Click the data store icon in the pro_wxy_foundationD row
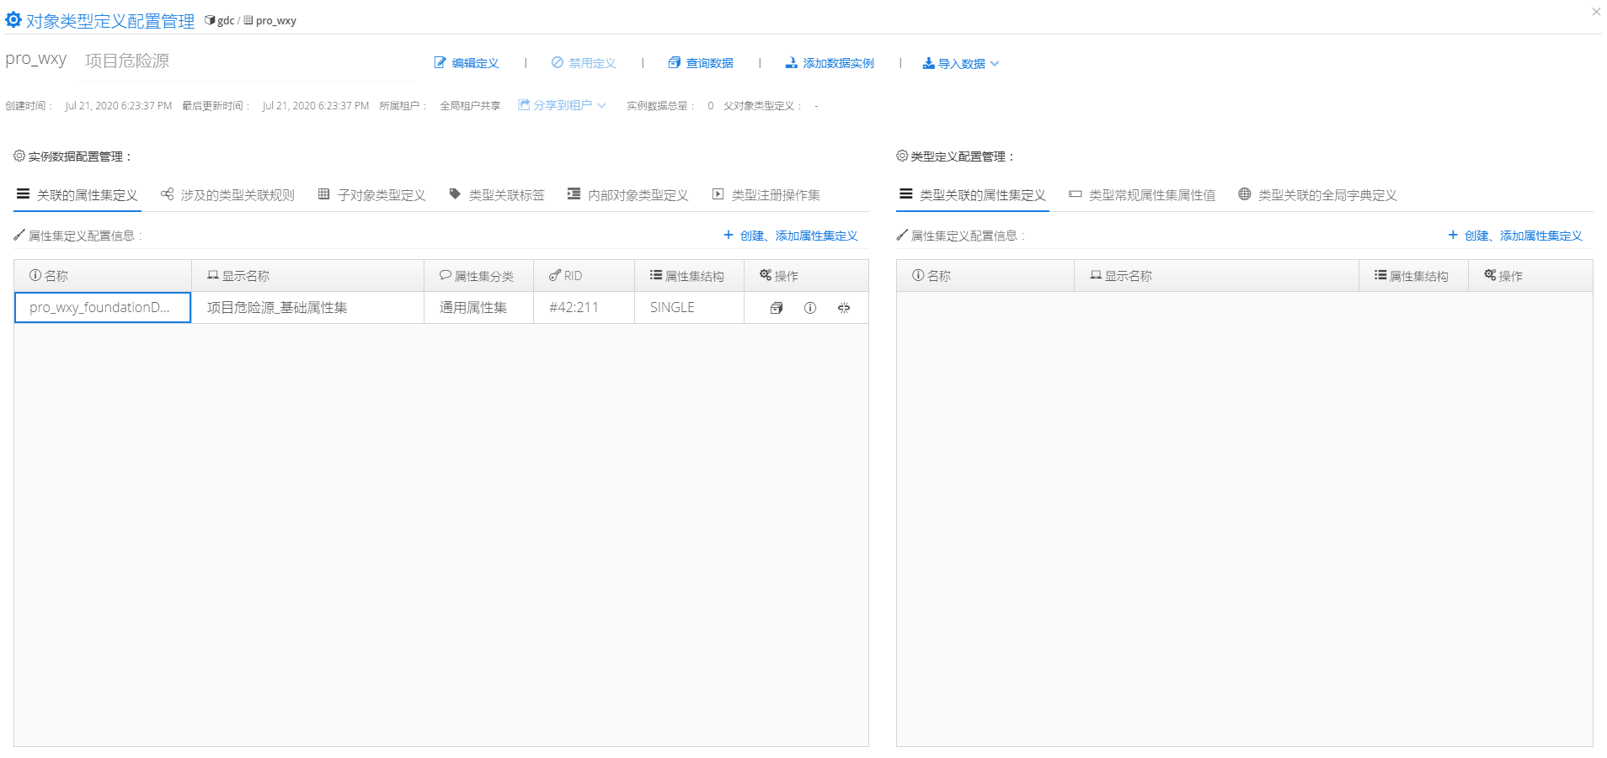Image resolution: width=1607 pixels, height=758 pixels. [776, 308]
